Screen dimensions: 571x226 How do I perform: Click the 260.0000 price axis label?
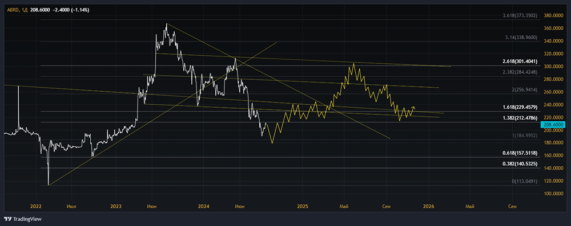tap(553, 92)
